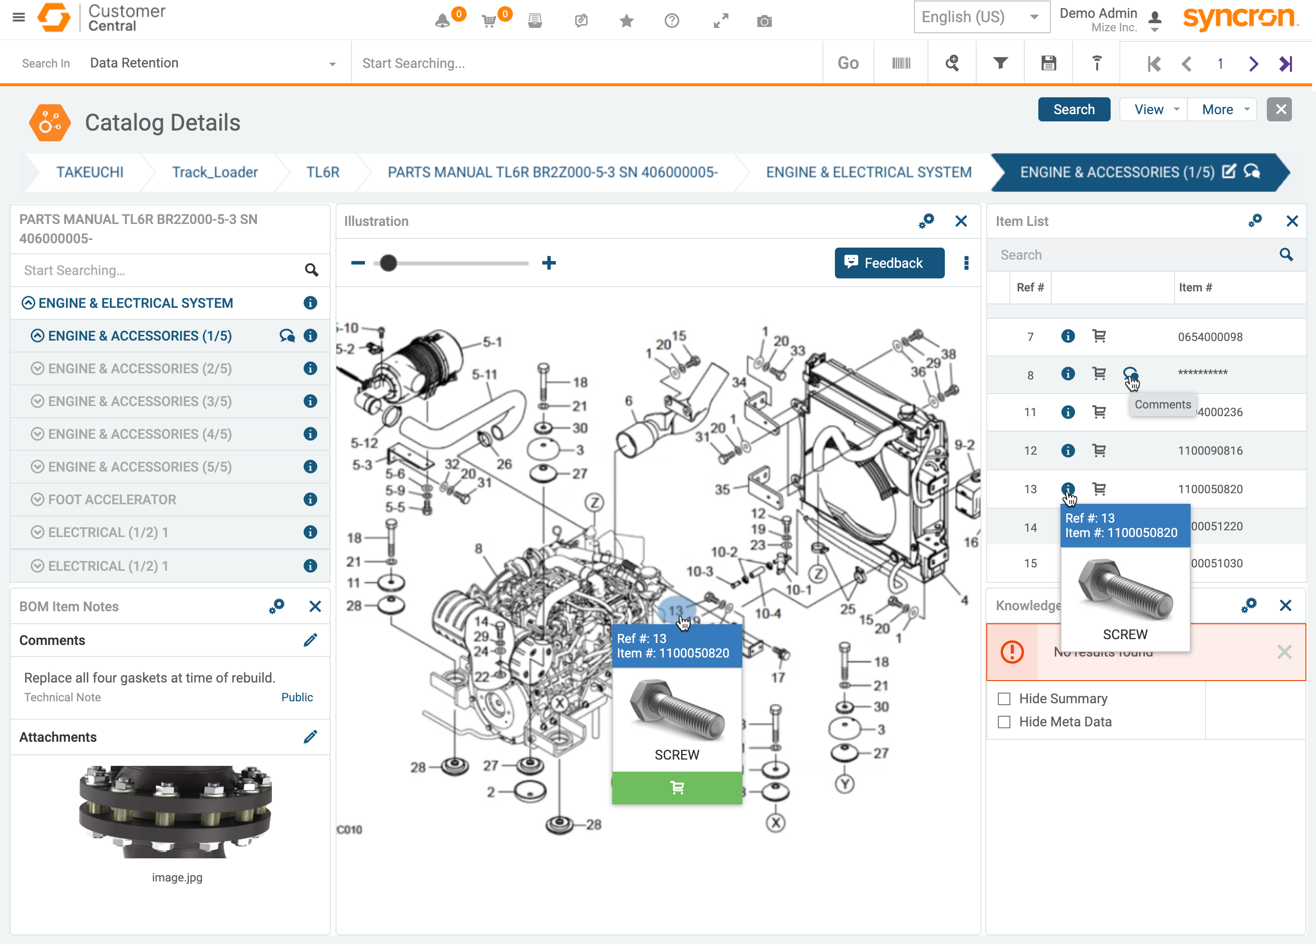Screen dimensions: 1316x946
Task: Click item number 0654000098
Action: 1210,337
